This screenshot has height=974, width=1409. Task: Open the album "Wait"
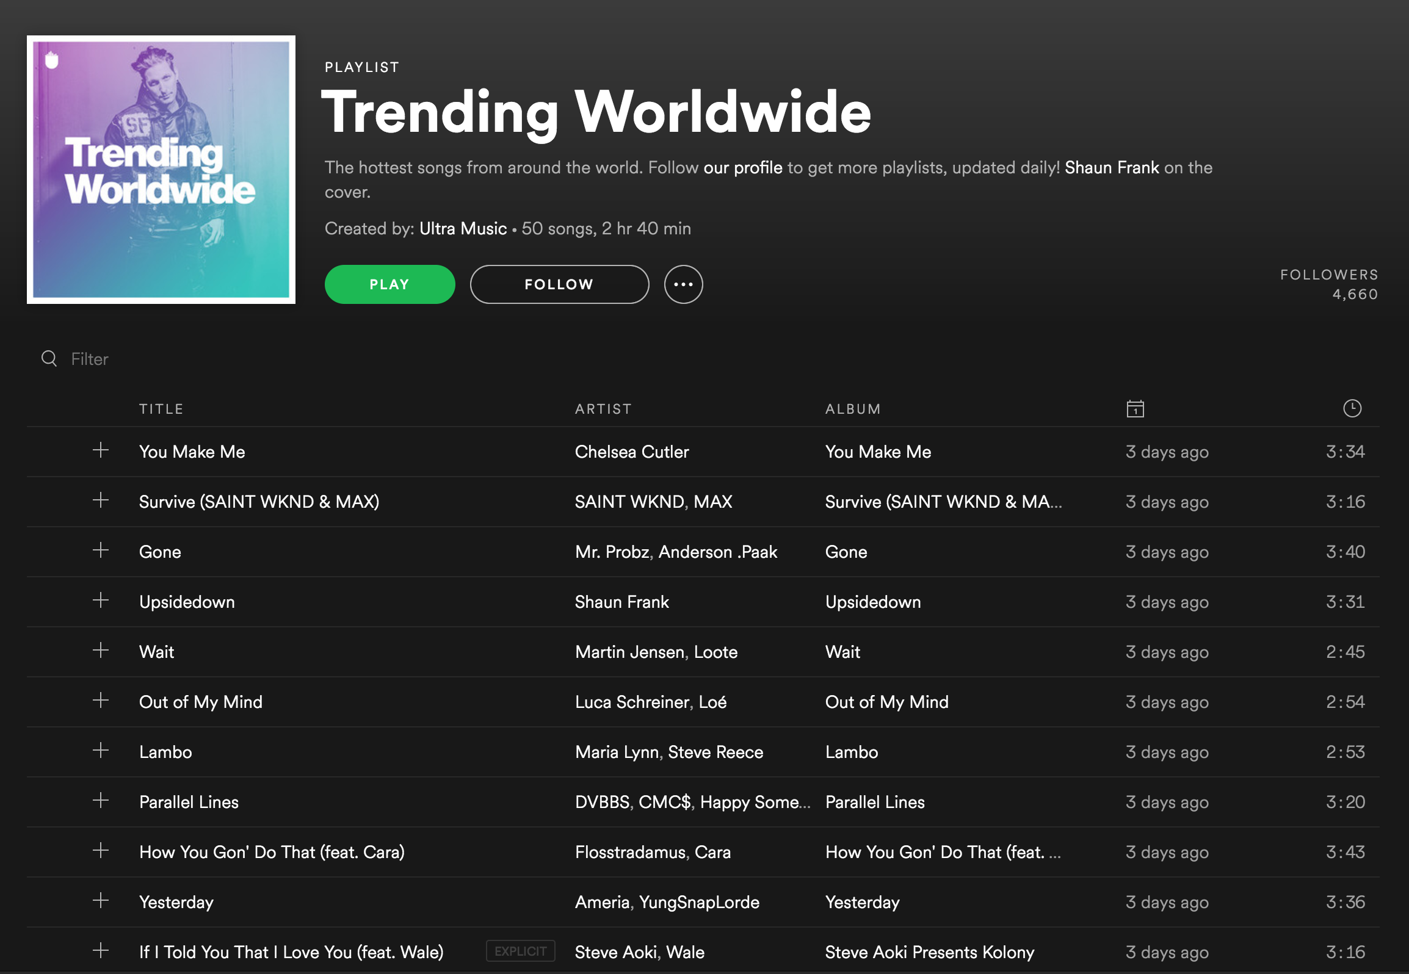click(842, 652)
